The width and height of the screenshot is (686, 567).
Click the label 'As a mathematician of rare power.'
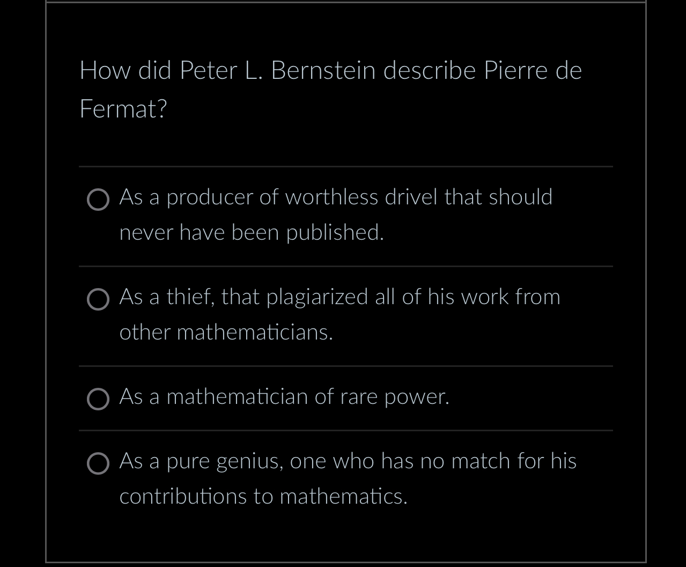tap(284, 397)
